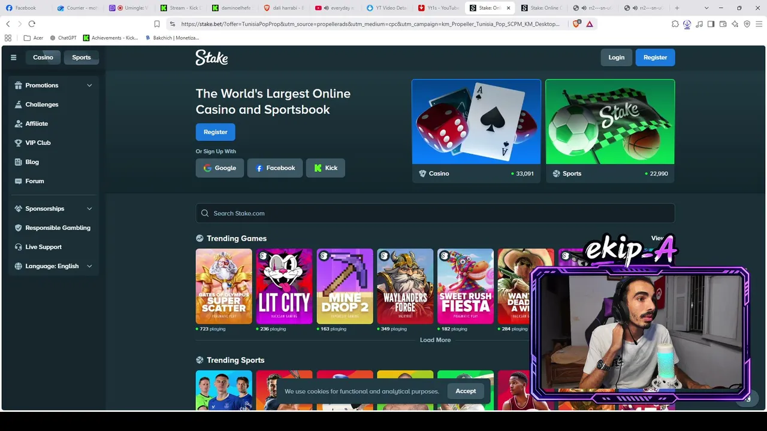The width and height of the screenshot is (767, 431).
Task: Open the Mine Drop 2 game
Action: (345, 286)
